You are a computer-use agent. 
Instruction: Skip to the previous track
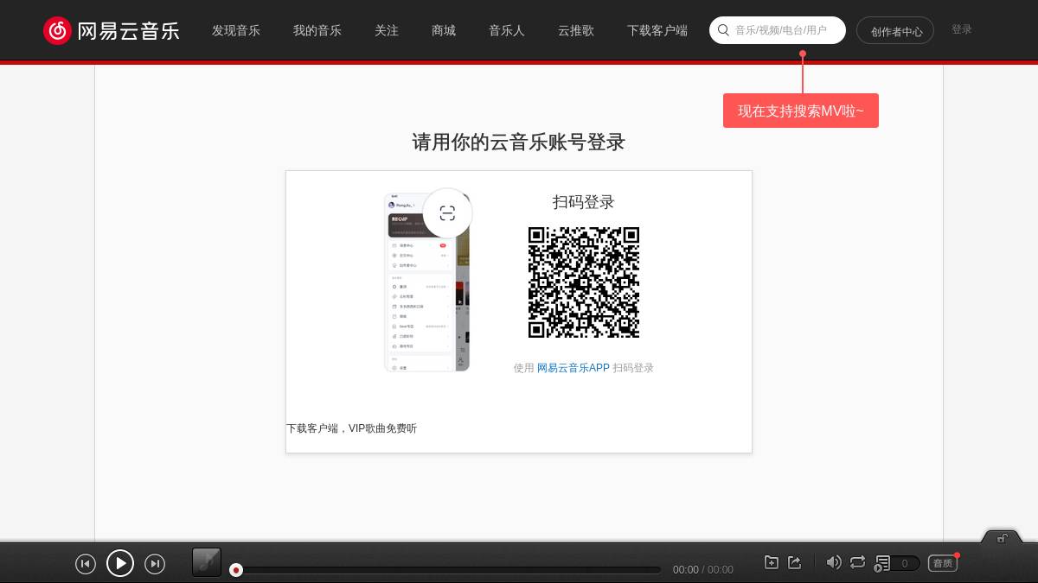point(86,563)
